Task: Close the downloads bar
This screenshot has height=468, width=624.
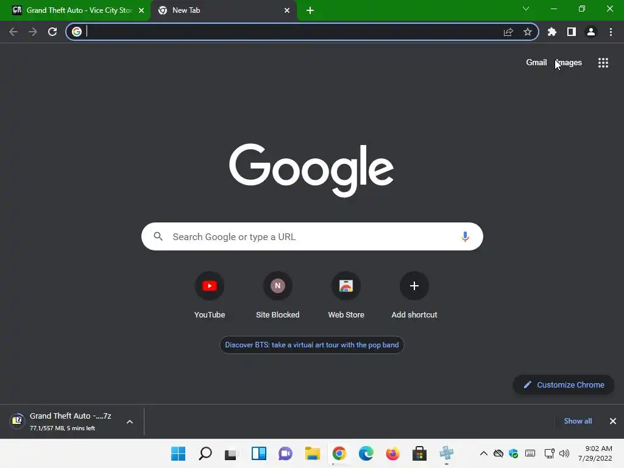Action: point(613,421)
